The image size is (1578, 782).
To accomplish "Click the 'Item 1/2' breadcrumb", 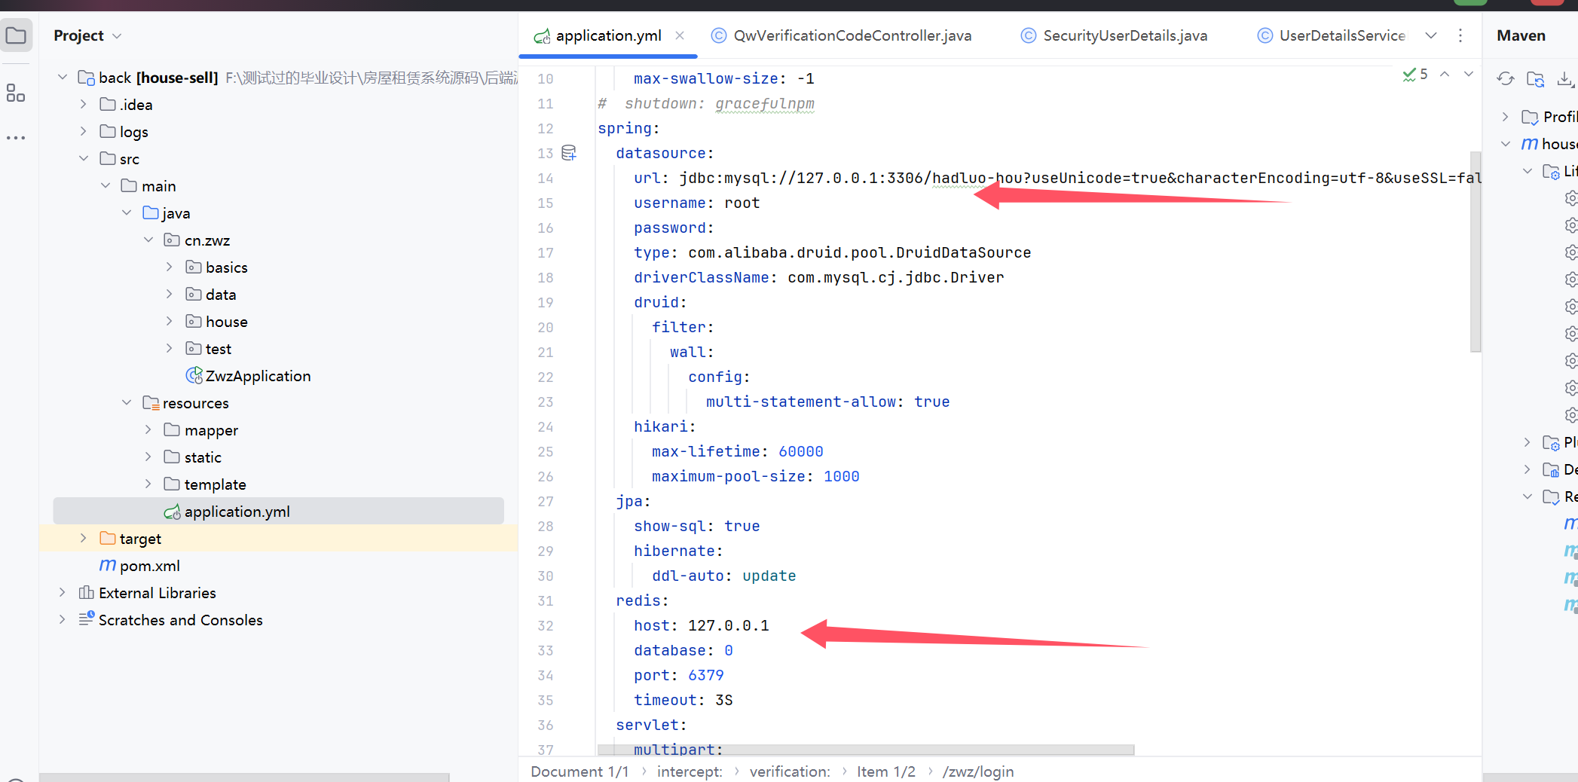I will pyautogui.click(x=886, y=771).
